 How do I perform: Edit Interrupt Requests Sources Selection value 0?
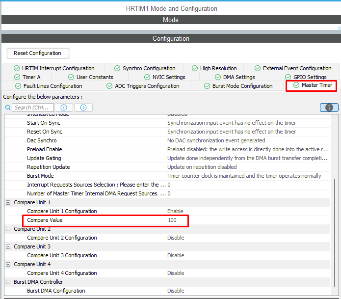pyautogui.click(x=248, y=185)
